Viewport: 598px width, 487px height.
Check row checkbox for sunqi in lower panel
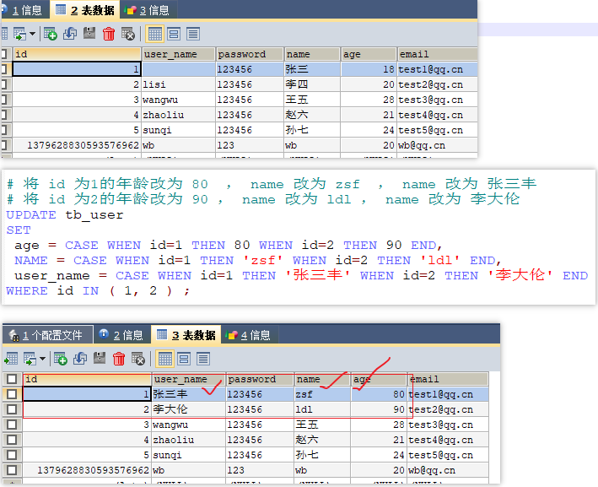[12, 455]
